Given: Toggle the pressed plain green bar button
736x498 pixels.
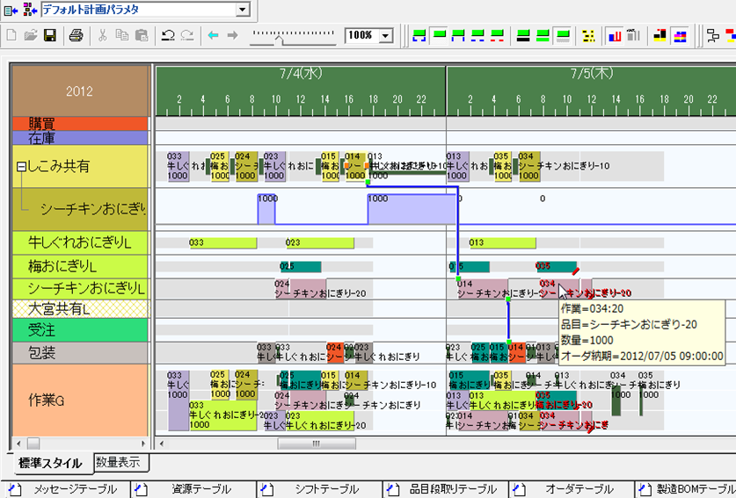Looking at the screenshot, I should pyautogui.click(x=439, y=36).
